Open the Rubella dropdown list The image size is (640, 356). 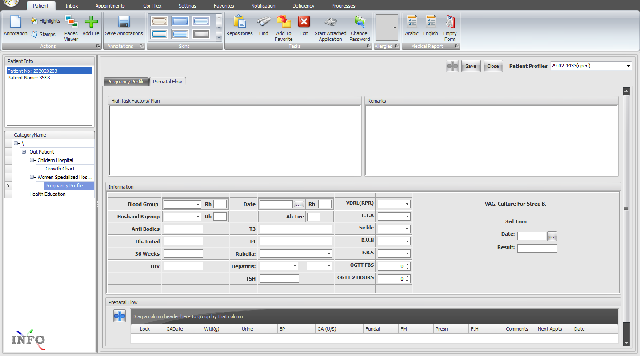[x=329, y=254]
